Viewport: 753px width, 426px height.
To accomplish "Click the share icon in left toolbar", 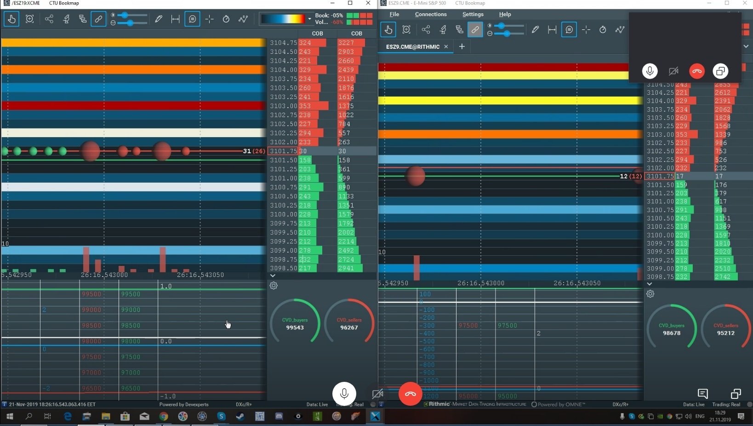I will point(49,19).
